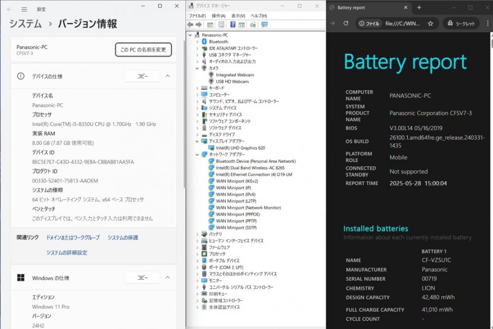Select Intel(R) Dual Band Wireless-AC 8265 adapter
Screen dimensions: 493x329
[250, 168]
